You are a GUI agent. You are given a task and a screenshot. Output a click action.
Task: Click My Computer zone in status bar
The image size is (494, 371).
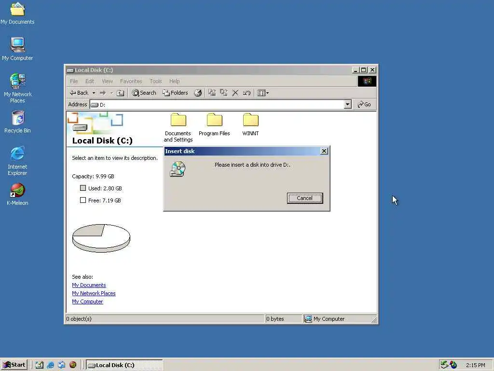339,319
